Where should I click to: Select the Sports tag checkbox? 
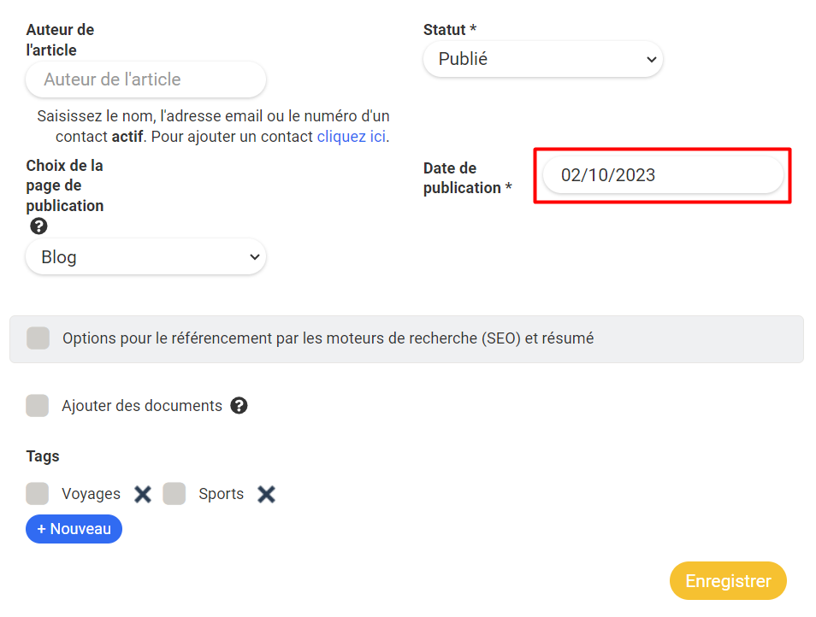(174, 494)
